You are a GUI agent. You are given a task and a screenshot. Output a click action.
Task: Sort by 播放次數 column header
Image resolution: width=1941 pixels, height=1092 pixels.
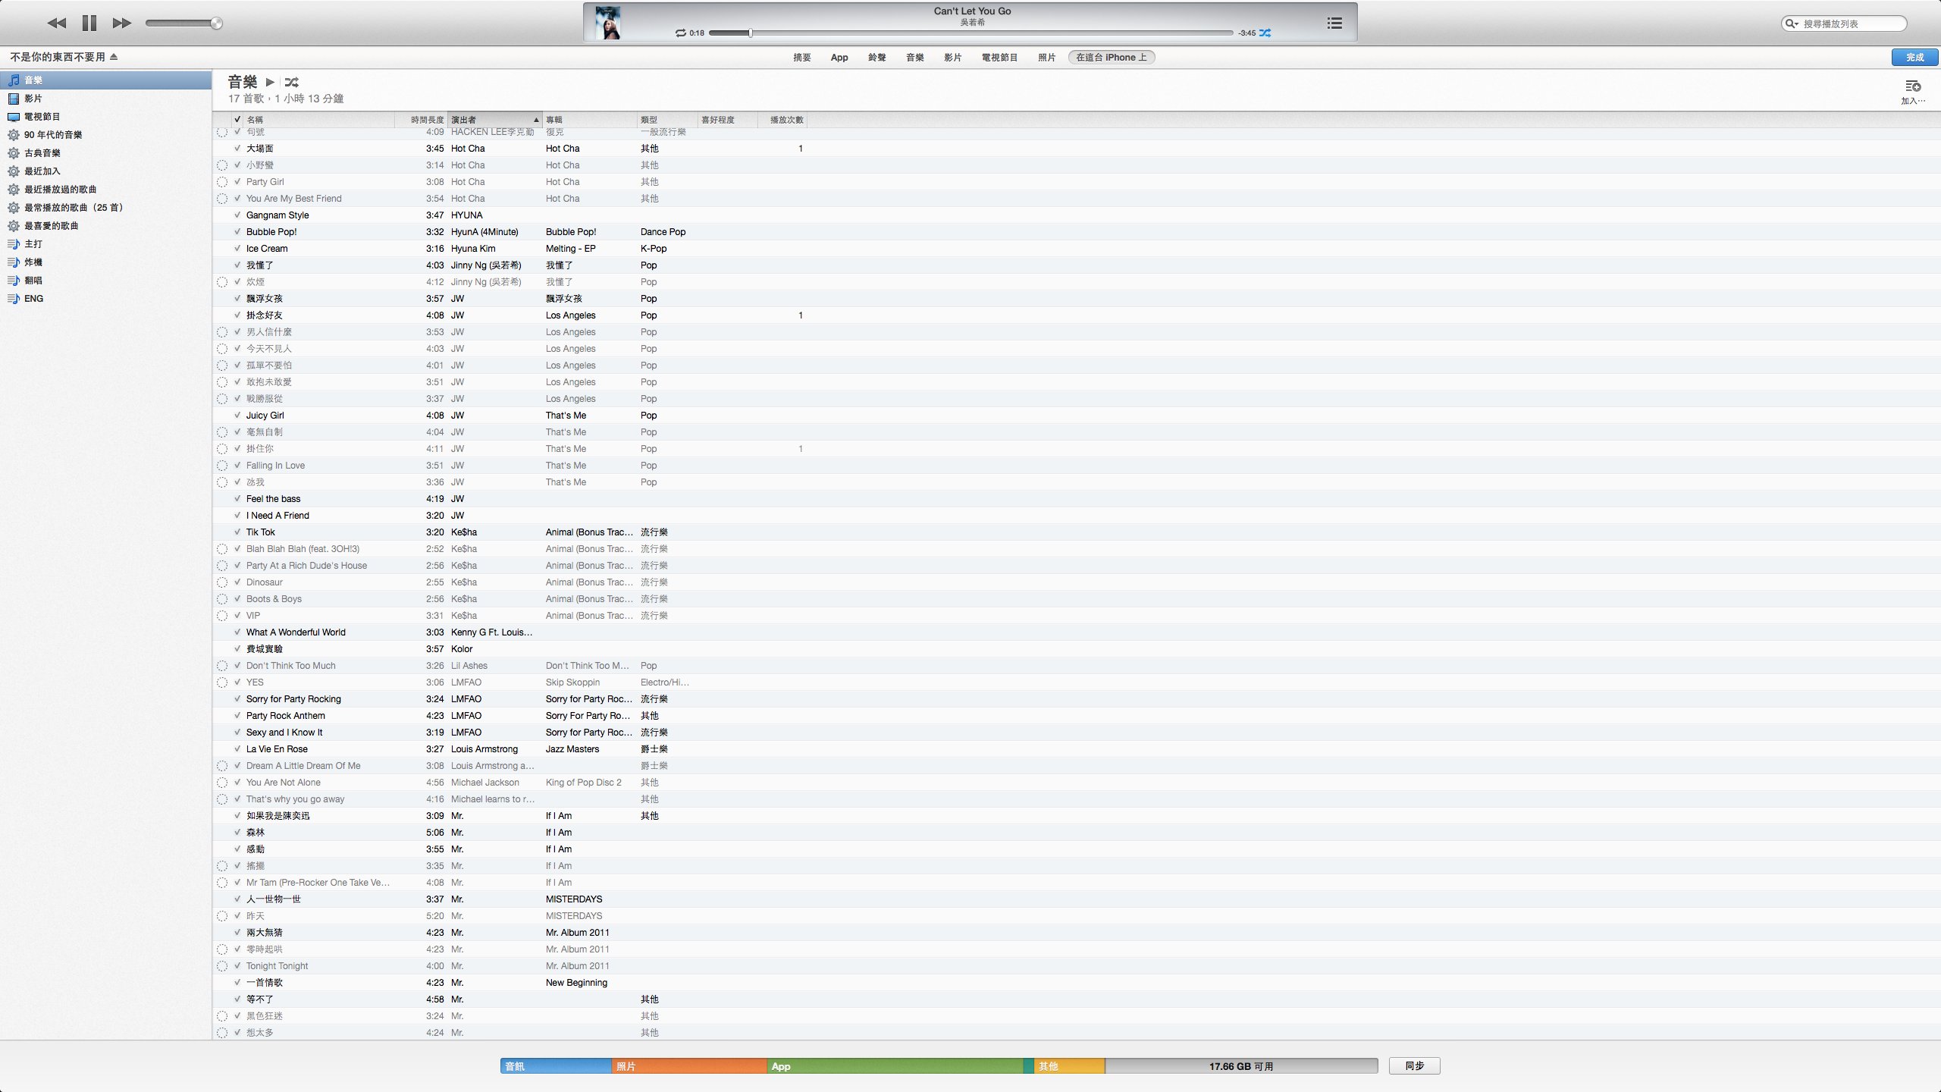click(782, 120)
